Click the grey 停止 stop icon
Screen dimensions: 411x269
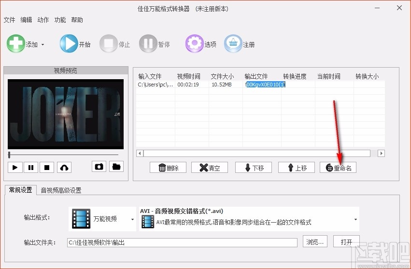coord(108,43)
